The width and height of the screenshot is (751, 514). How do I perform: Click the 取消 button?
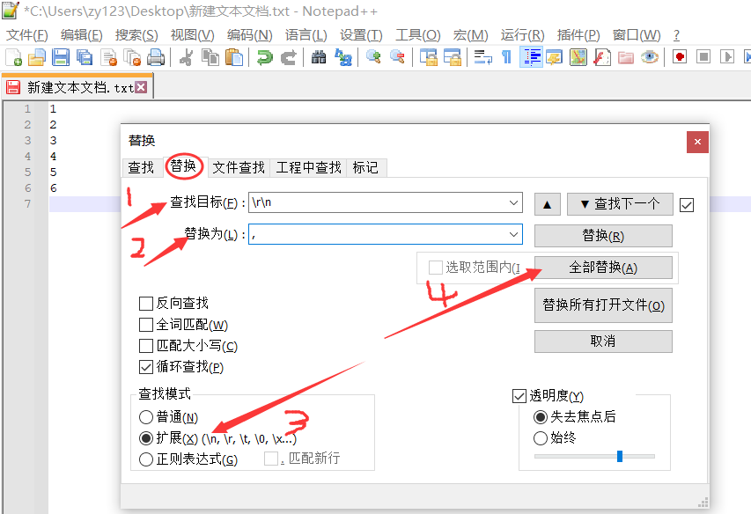[603, 341]
